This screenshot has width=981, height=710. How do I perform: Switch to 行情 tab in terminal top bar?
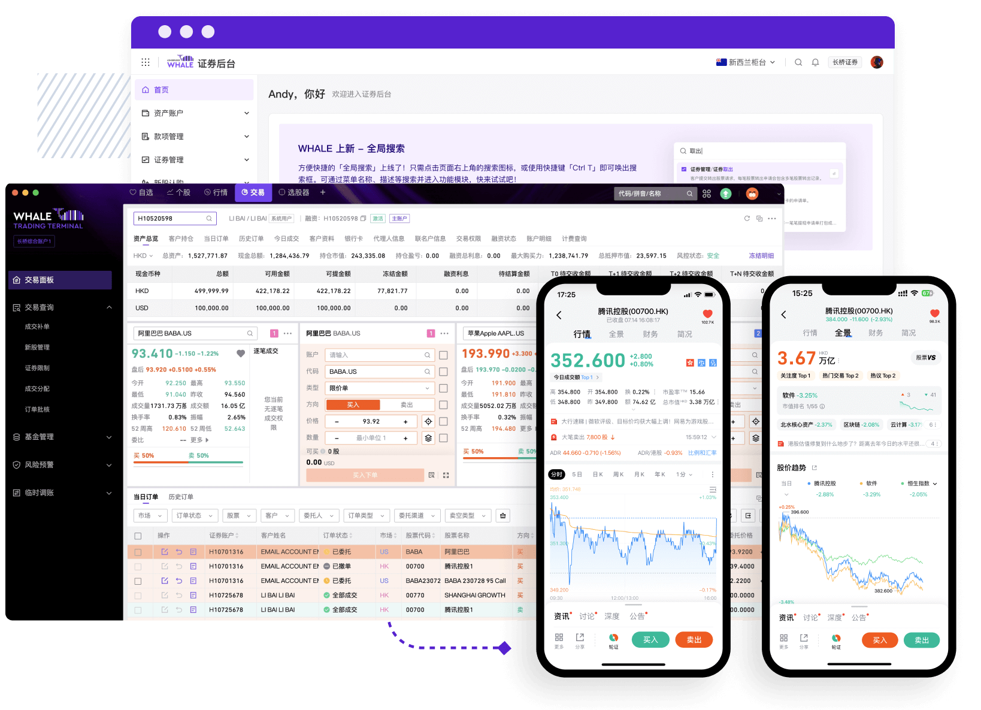click(x=216, y=192)
